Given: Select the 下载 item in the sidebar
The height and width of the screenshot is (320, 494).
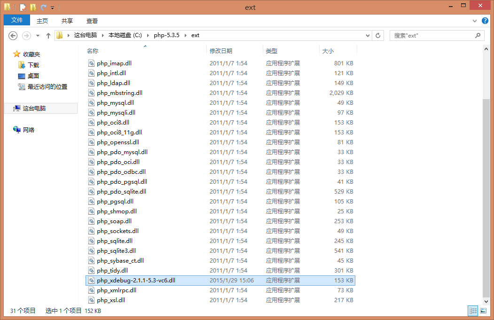Looking at the screenshot, I should 33,65.
